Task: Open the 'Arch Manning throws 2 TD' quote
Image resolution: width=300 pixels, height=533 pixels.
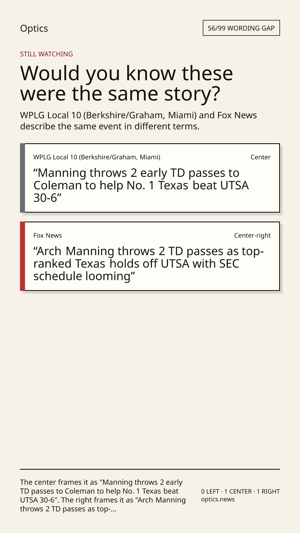Action: (x=148, y=264)
